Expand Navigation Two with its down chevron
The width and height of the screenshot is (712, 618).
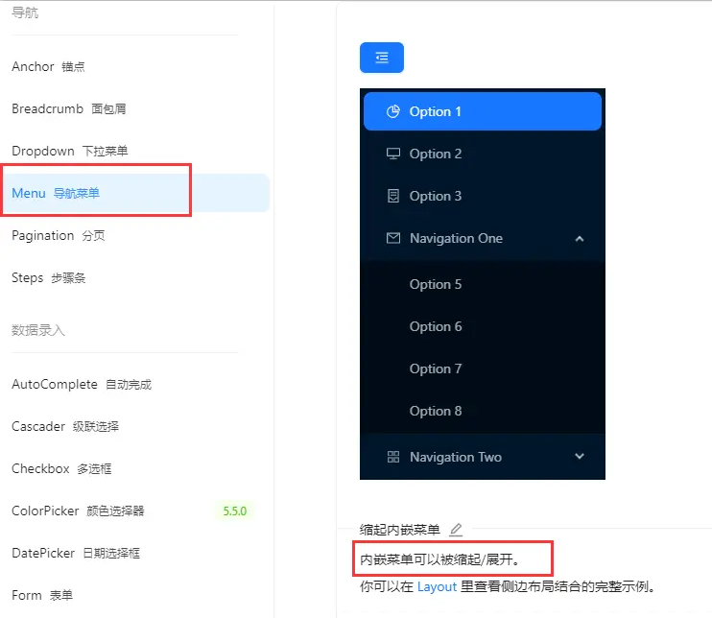coord(580,457)
